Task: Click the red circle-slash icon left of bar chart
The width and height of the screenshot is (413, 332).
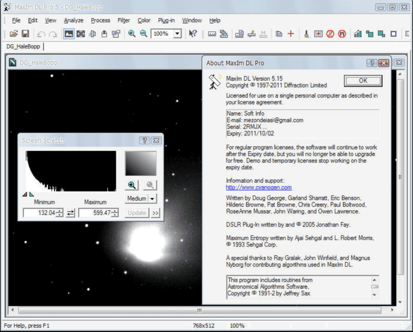Action: click(x=342, y=34)
